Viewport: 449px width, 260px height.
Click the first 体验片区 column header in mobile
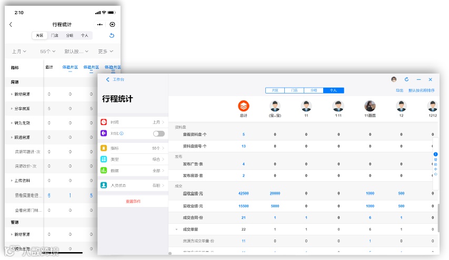point(70,67)
